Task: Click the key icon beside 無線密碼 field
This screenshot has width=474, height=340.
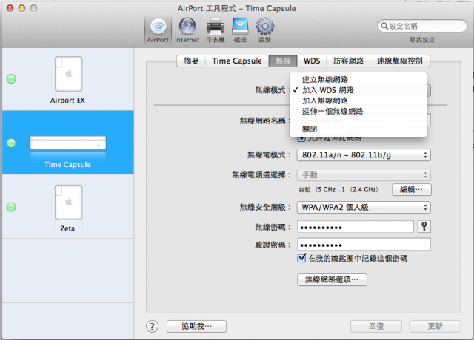Action: pyautogui.click(x=424, y=226)
